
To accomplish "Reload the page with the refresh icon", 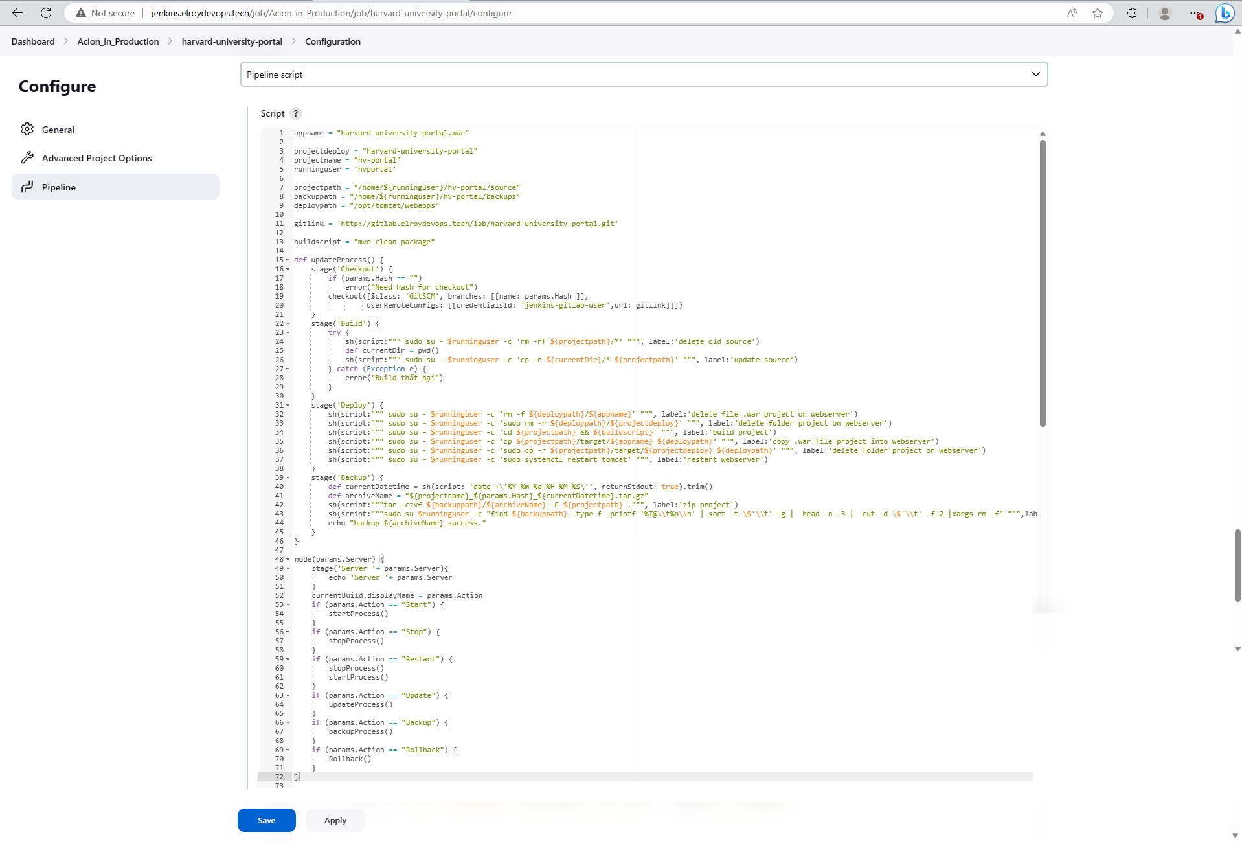I will [46, 13].
